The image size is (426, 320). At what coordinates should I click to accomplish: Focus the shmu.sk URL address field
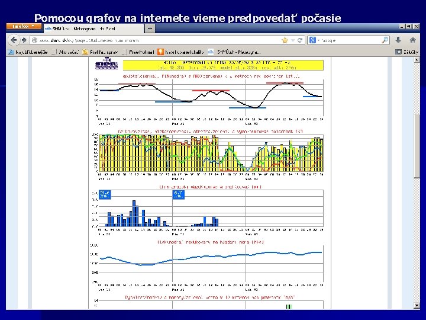click(x=156, y=40)
